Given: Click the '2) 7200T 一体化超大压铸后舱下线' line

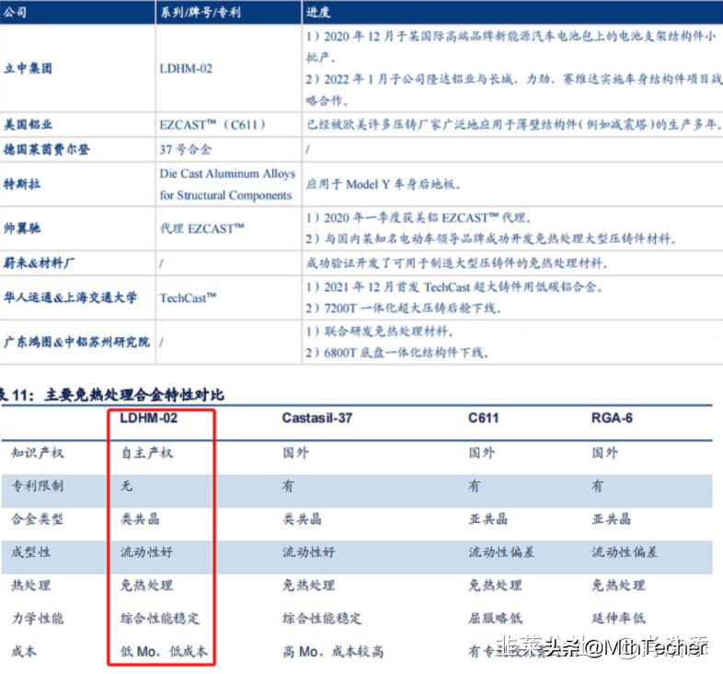Looking at the screenshot, I should point(404,308).
